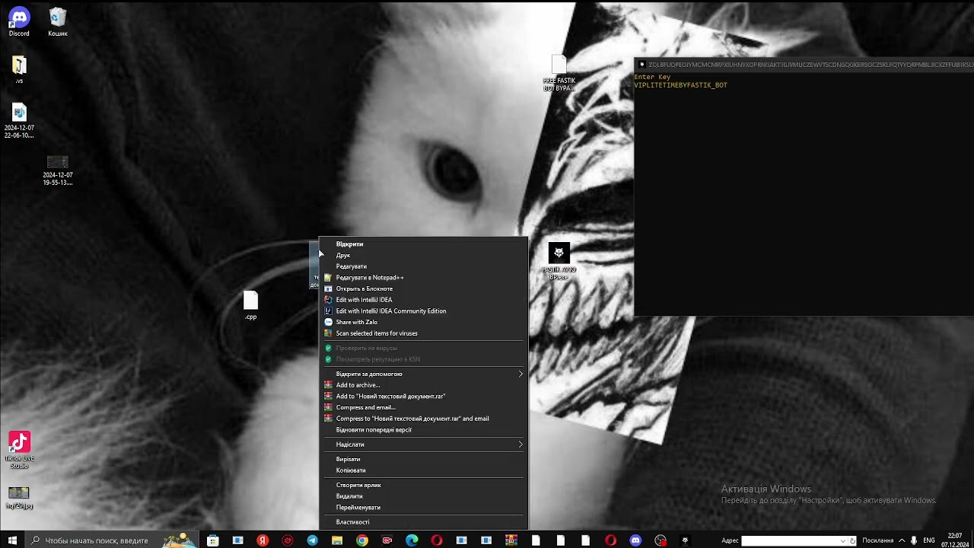Image resolution: width=974 pixels, height=548 pixels.
Task: Show hidden system tray icons
Action: point(902,540)
